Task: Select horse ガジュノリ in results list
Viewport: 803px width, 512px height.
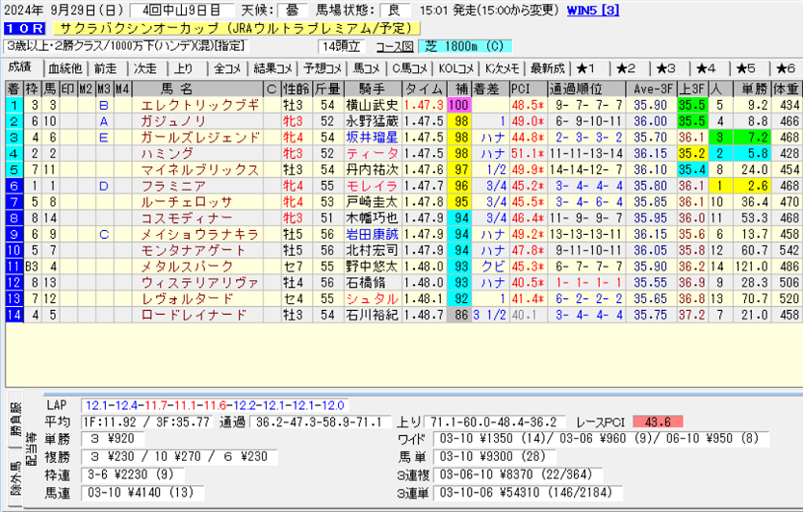Action: point(173,120)
